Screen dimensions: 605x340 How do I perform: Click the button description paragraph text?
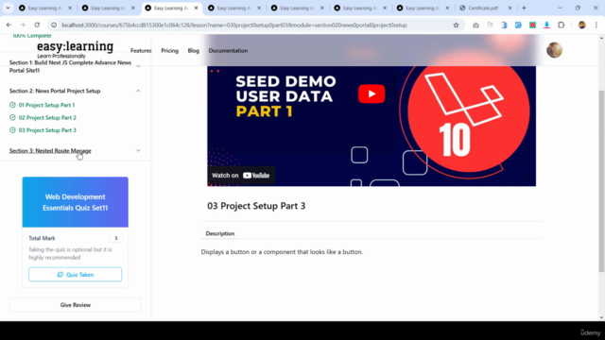coord(282,252)
